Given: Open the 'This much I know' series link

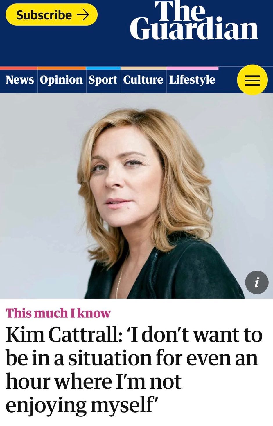Looking at the screenshot, I should point(58,313).
